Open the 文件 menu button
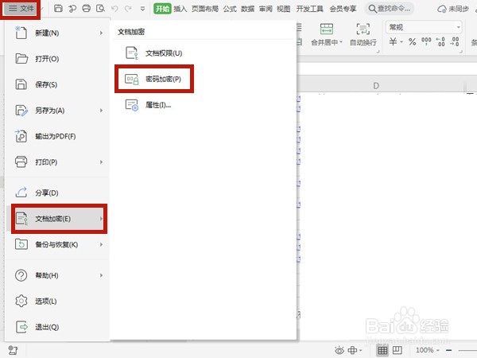Image resolution: width=477 pixels, height=358 pixels. pyautogui.click(x=21, y=9)
